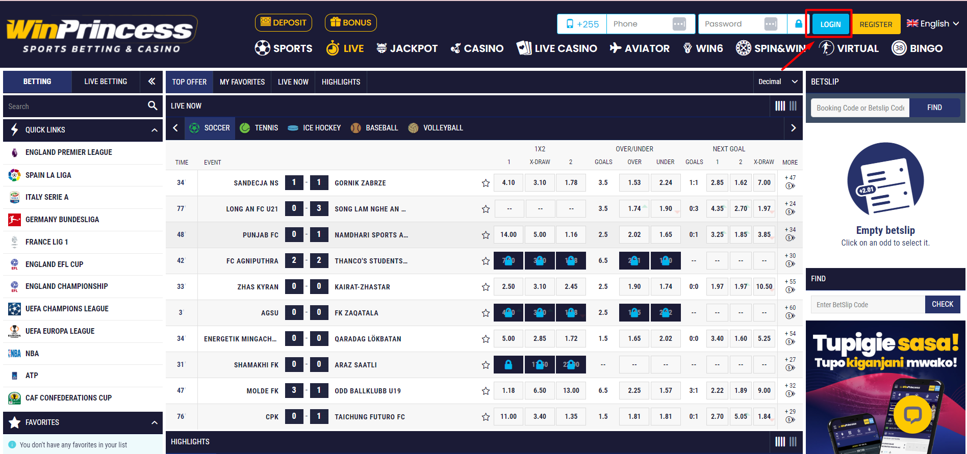Collapse the Quick Links section
Image resolution: width=967 pixels, height=454 pixels.
pos(154,130)
